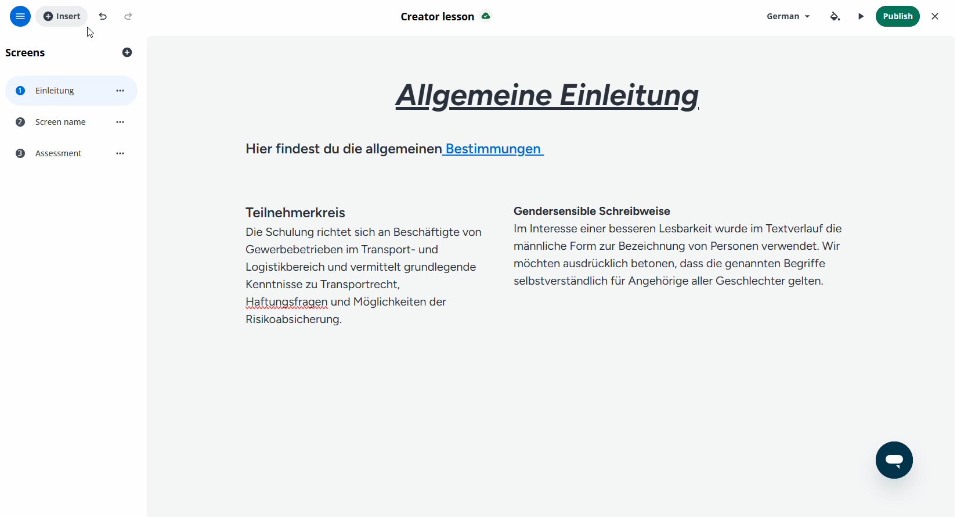Undo the last action
The width and height of the screenshot is (957, 517).
[x=103, y=16]
